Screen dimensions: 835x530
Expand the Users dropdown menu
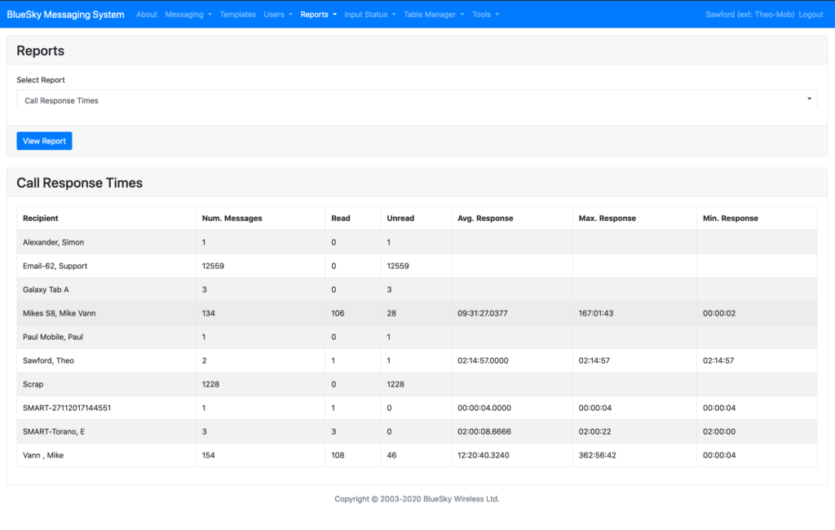[278, 15]
